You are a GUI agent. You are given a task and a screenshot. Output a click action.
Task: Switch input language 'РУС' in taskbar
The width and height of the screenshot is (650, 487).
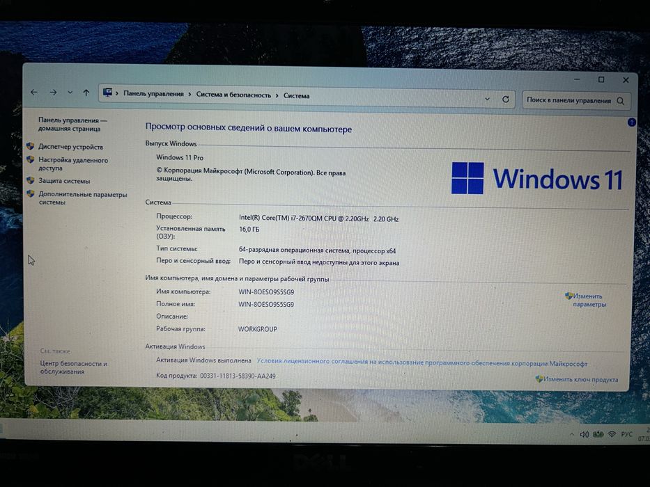point(627,434)
